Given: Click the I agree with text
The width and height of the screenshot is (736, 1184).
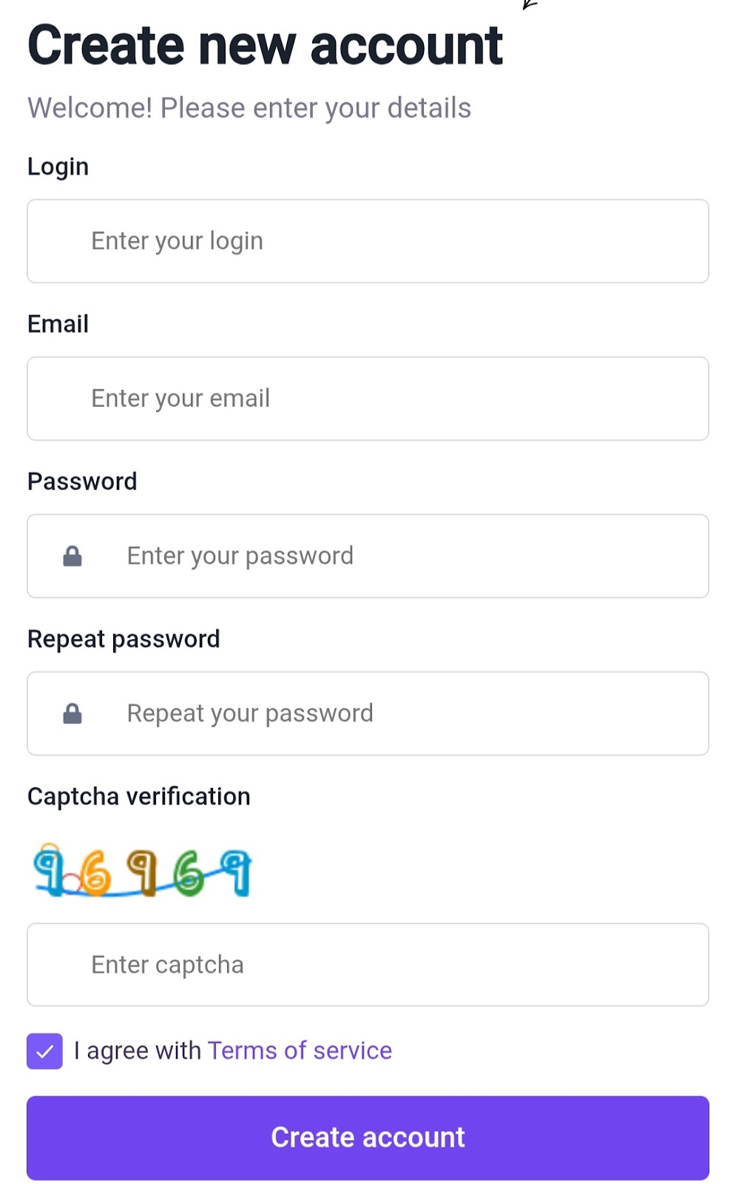Looking at the screenshot, I should click(138, 1051).
